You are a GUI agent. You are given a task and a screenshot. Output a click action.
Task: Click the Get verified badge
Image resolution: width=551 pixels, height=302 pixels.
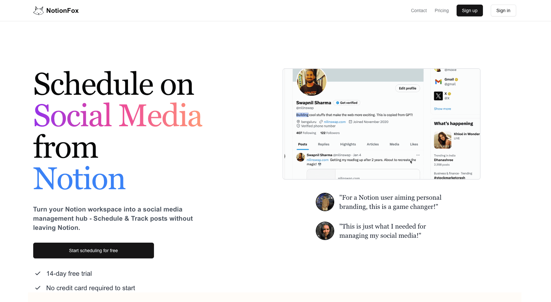[x=347, y=103]
